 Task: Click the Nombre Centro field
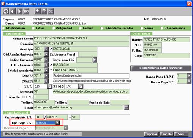point(81,38)
